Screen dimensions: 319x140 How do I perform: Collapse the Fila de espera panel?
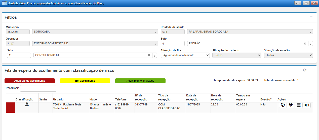click(x=311, y=70)
